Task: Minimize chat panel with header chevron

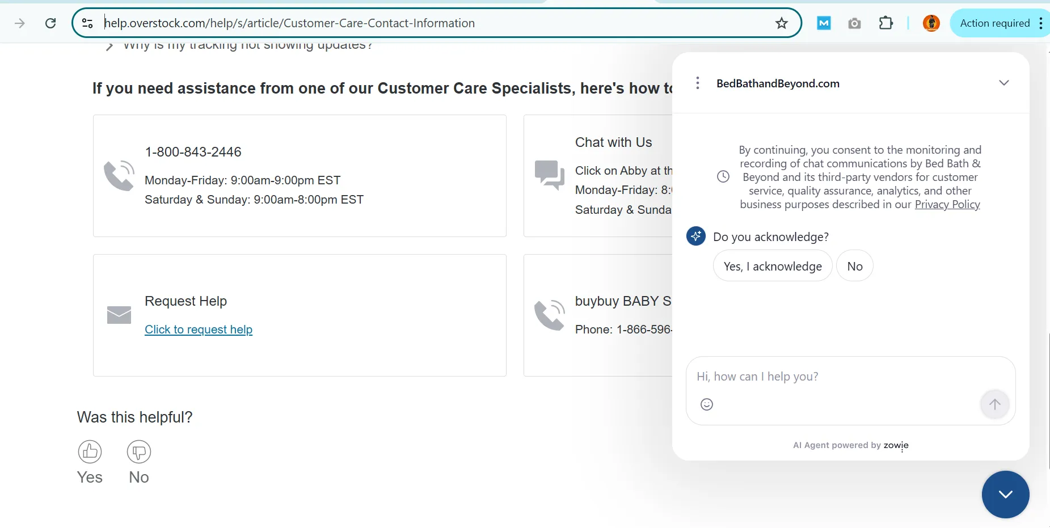Action: [x=1003, y=83]
